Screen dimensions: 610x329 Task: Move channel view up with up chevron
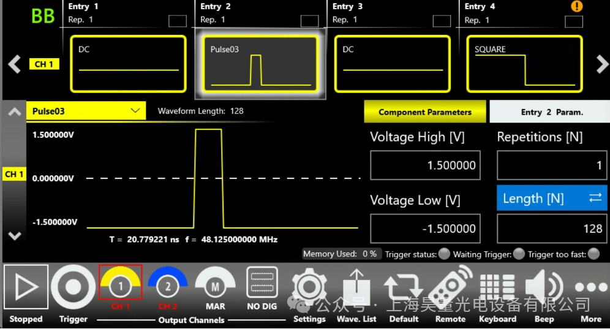coord(15,113)
